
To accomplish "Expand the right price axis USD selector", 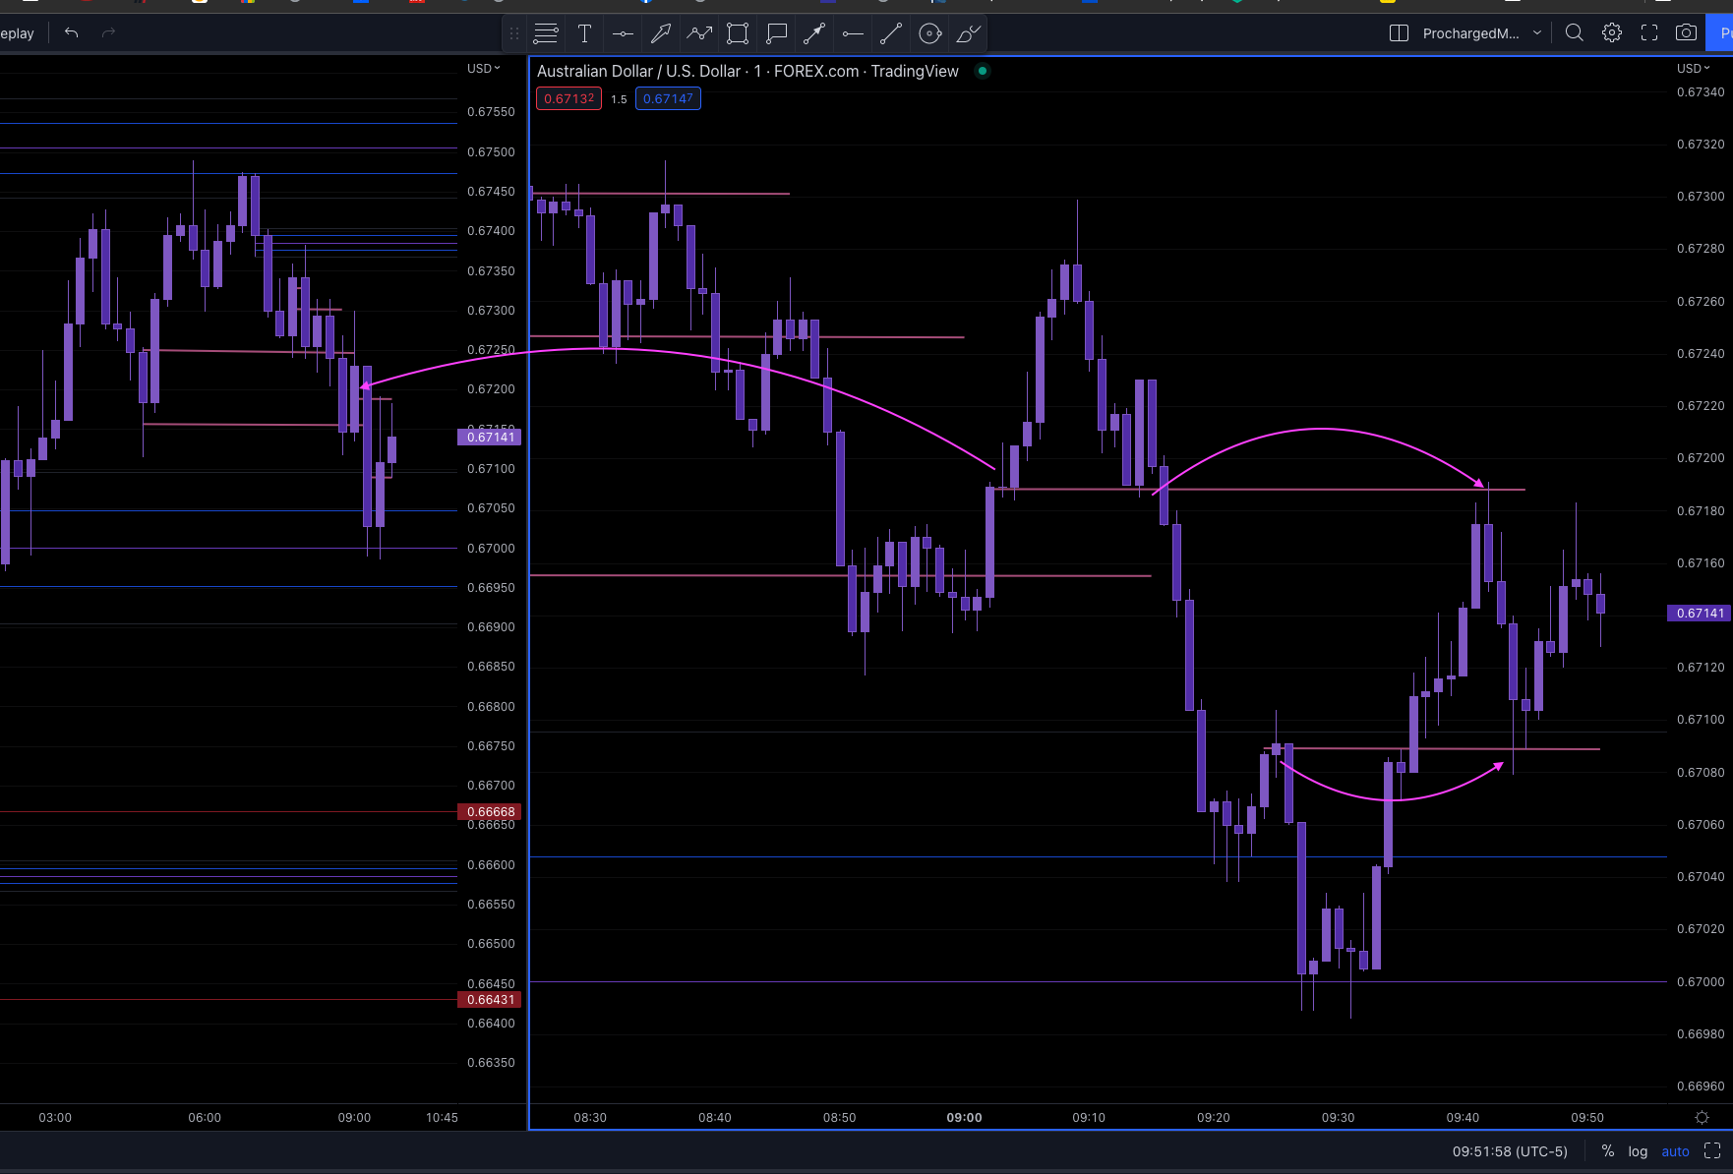I will tap(1693, 68).
